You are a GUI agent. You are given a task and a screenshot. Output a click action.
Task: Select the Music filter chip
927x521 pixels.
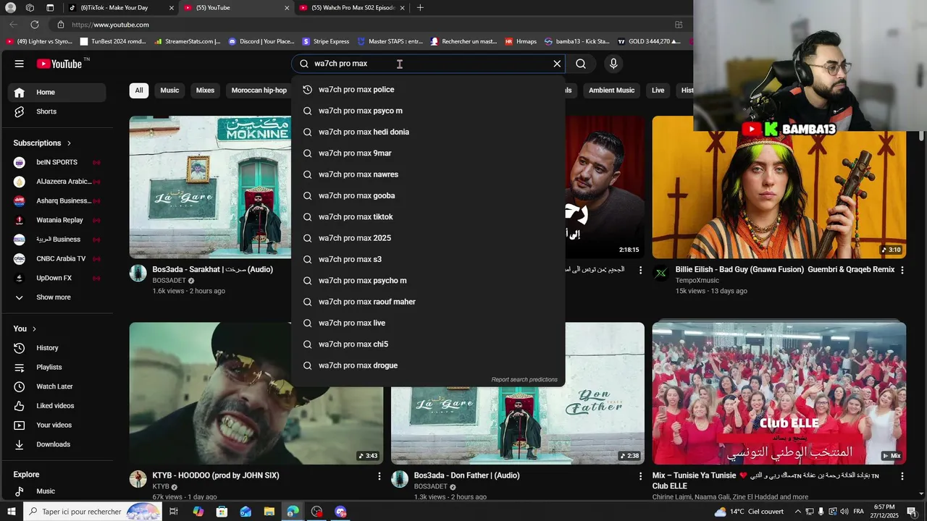(169, 90)
